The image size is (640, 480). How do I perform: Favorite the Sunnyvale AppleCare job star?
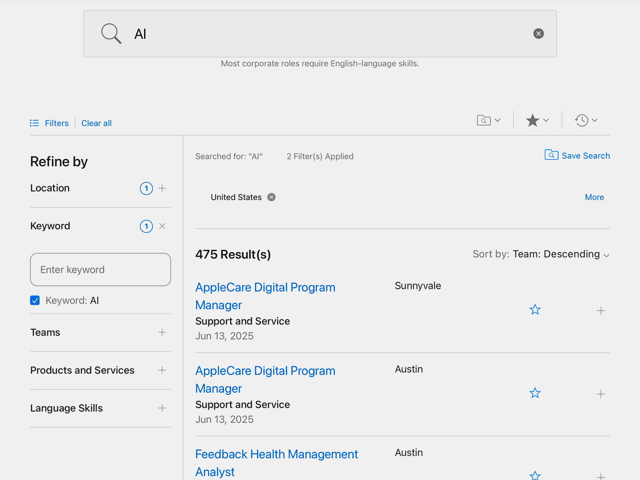click(535, 310)
